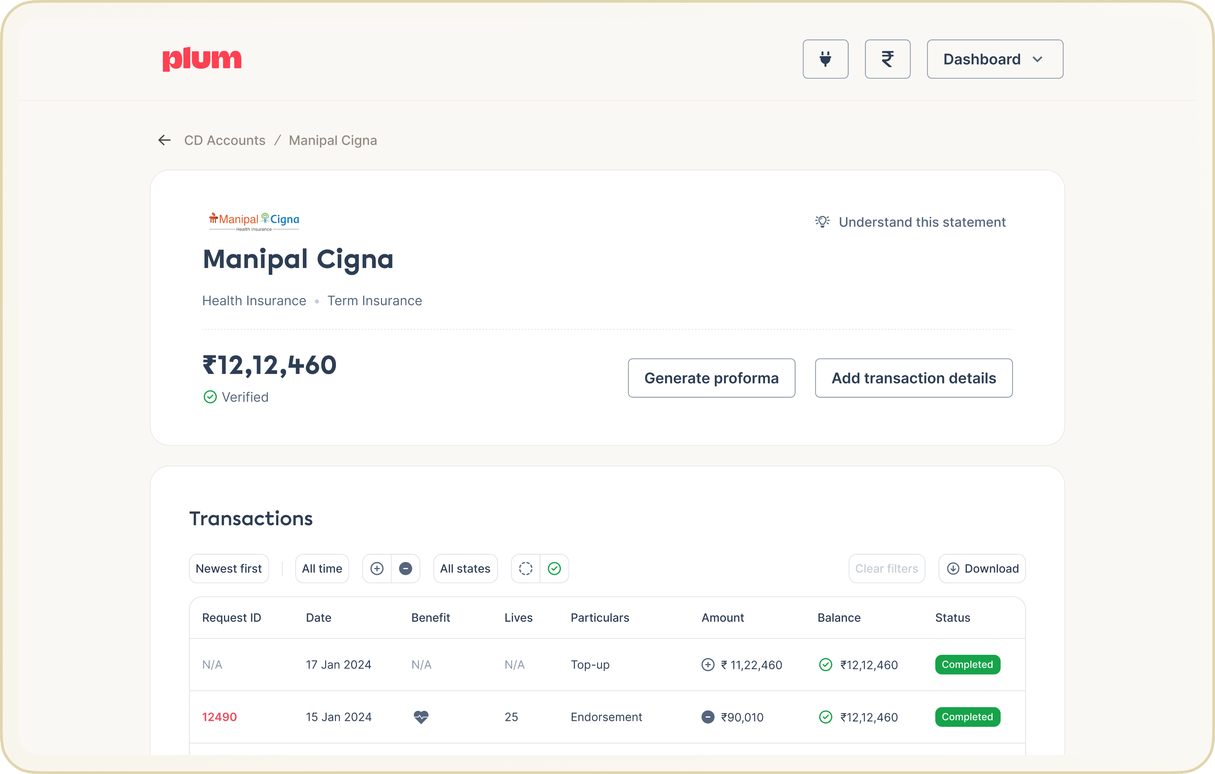Viewport: 1215px width, 774px height.
Task: Click the plus icon in Top-up amount
Action: coord(707,664)
